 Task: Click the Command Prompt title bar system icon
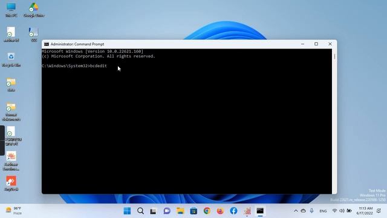pos(47,44)
